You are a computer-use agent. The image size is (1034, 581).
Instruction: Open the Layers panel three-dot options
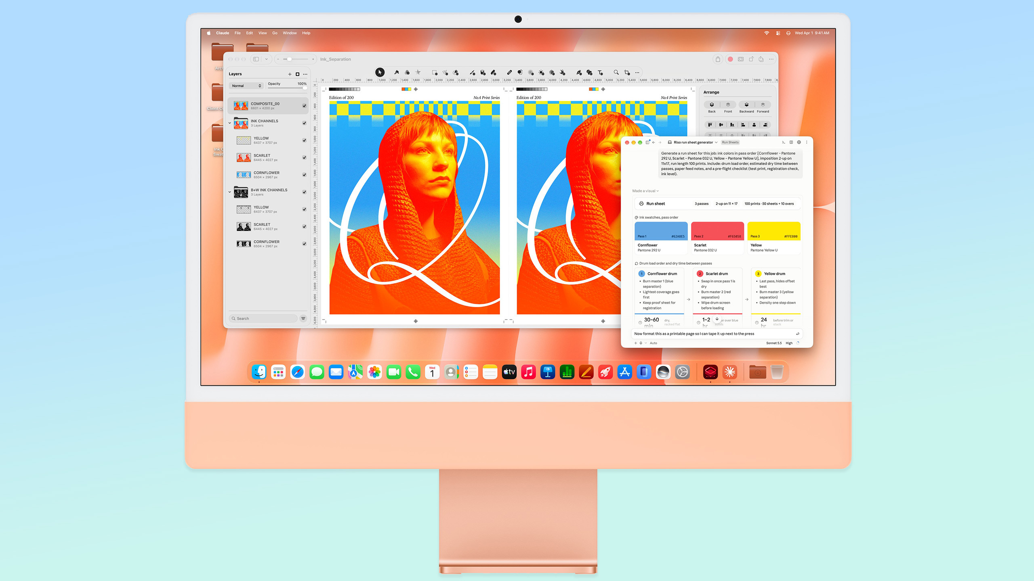click(305, 74)
